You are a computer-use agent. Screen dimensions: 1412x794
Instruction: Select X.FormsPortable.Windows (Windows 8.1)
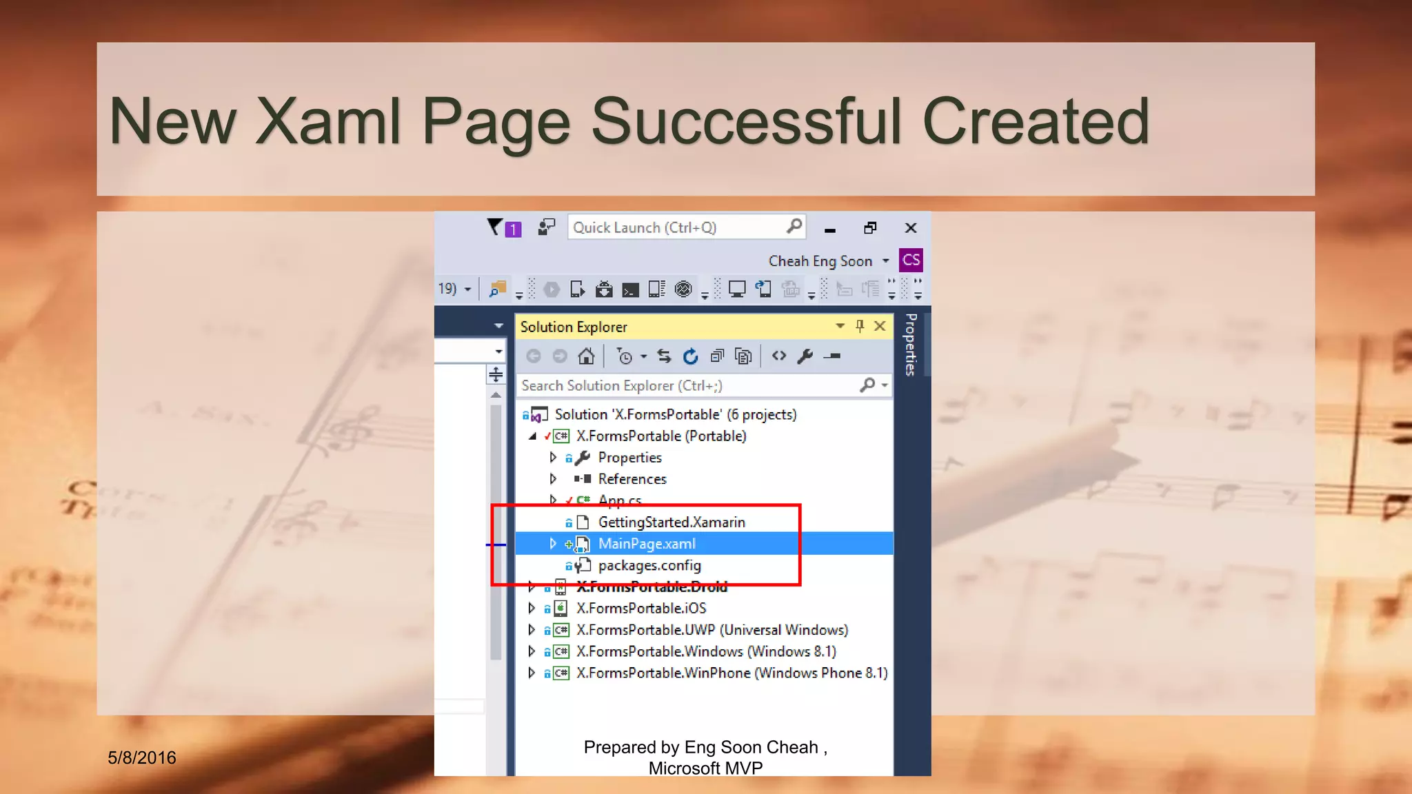click(706, 651)
